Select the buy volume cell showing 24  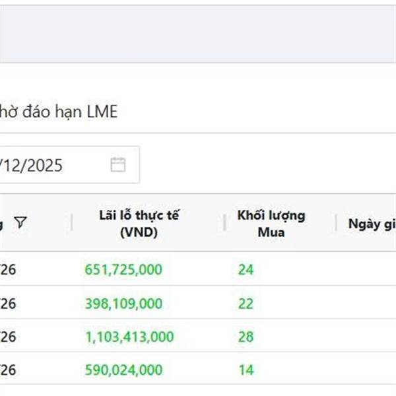(246, 269)
